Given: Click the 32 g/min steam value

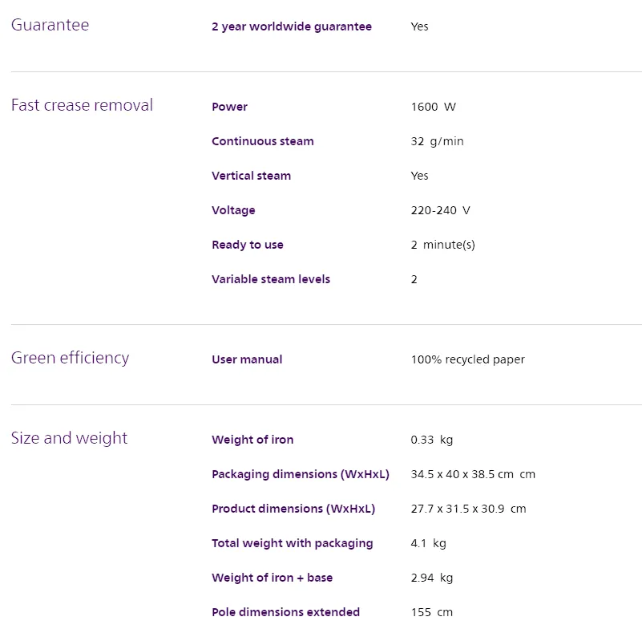Looking at the screenshot, I should (x=437, y=141).
